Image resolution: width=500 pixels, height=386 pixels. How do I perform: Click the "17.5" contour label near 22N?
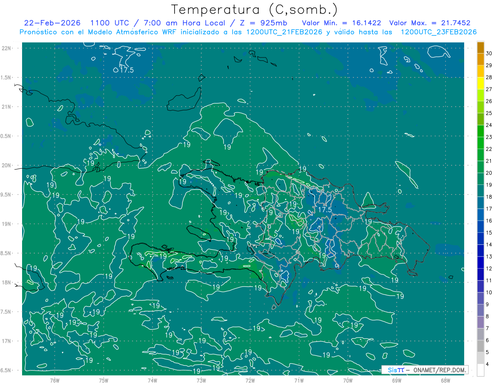click(127, 70)
